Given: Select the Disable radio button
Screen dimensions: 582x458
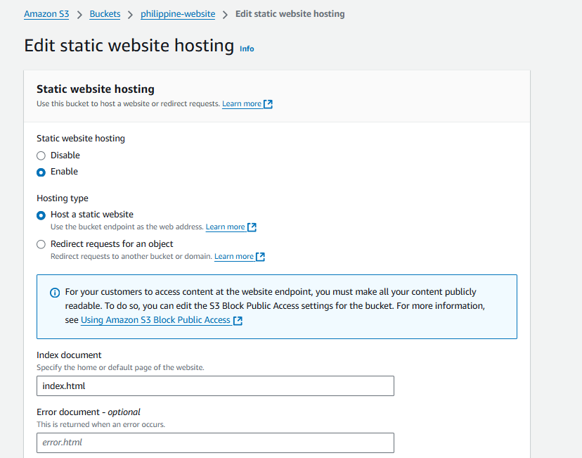Looking at the screenshot, I should 41,155.
